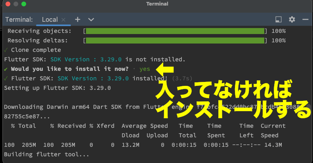Hide the terminal panel with minus icon
The image size is (313, 163).
[x=305, y=19]
